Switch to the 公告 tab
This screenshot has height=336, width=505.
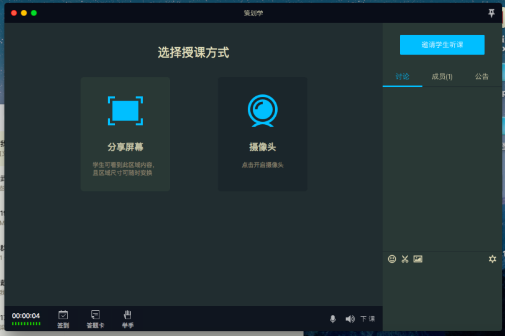481,76
